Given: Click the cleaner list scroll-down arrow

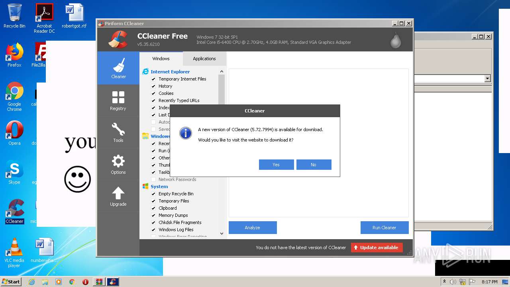Looking at the screenshot, I should point(222,234).
